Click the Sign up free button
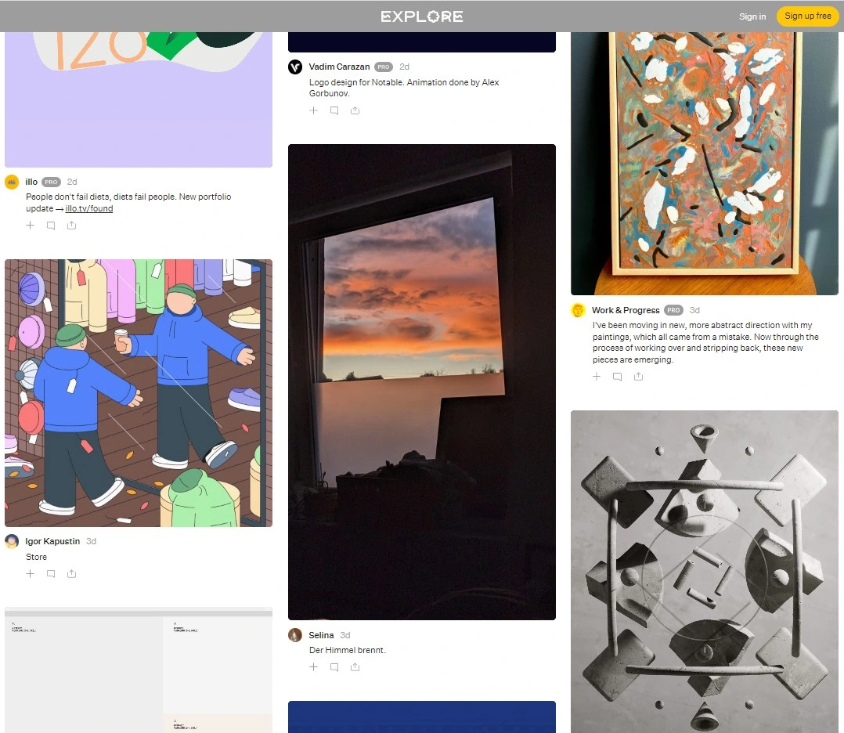 tap(807, 16)
